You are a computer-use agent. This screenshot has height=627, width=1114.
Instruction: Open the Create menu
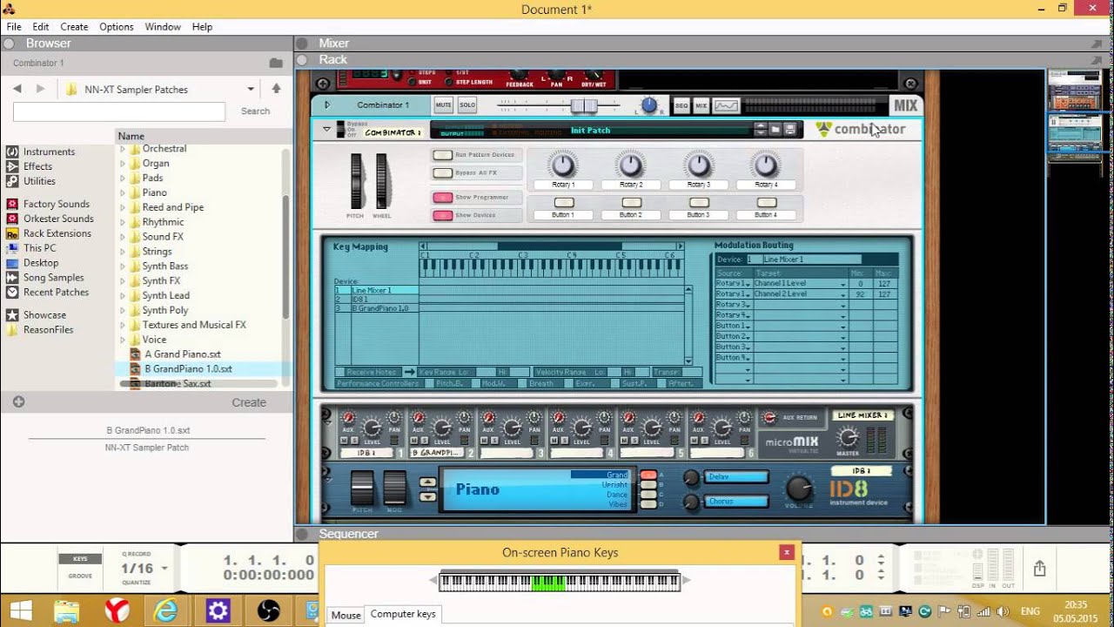point(74,27)
